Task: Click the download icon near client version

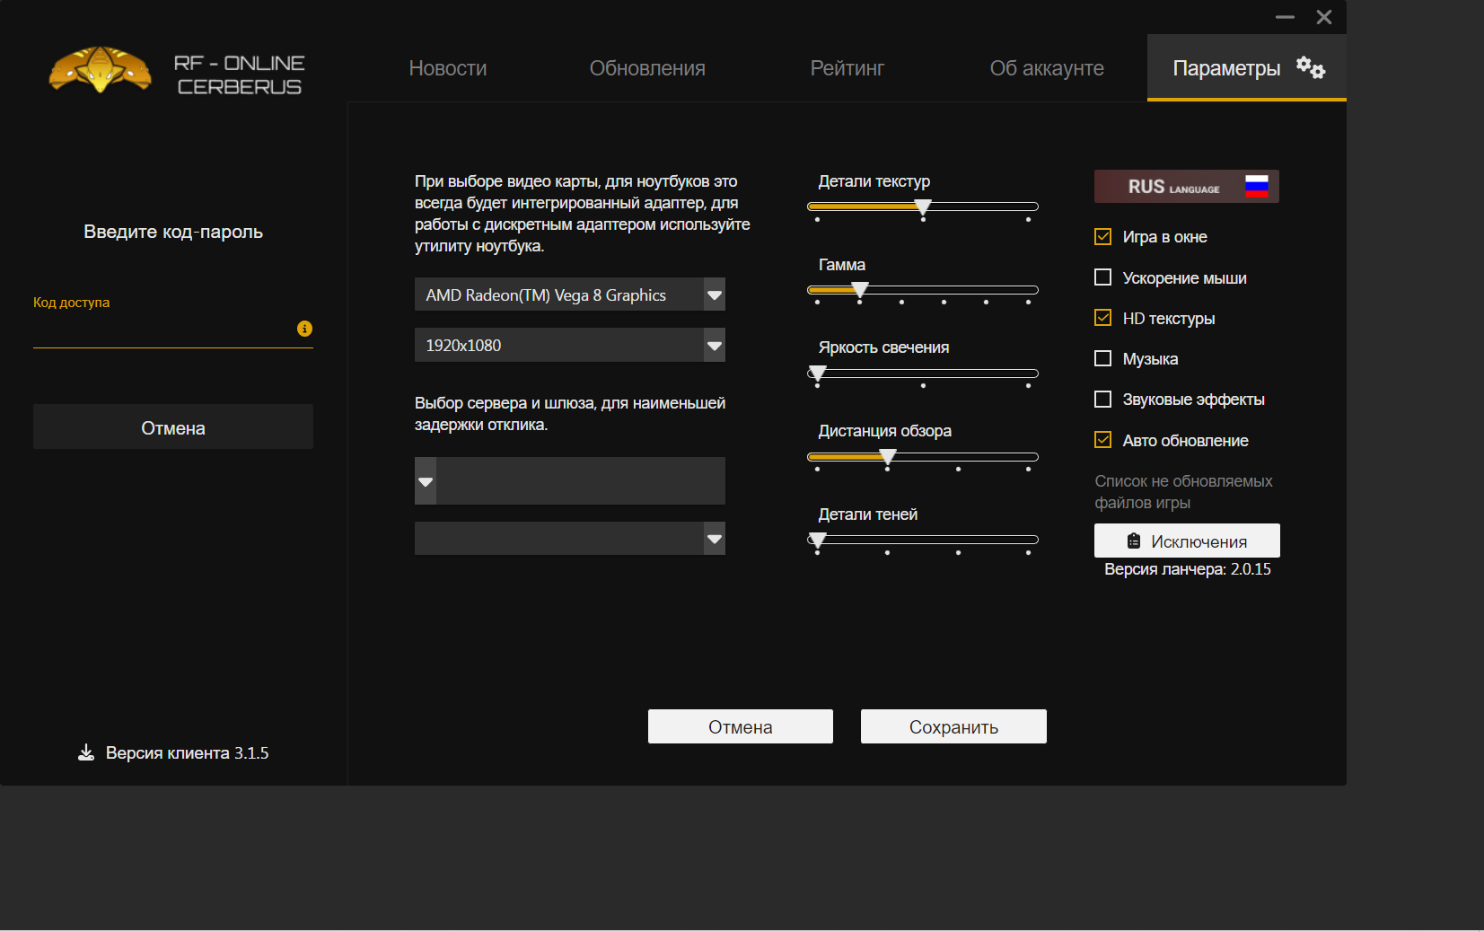Action: 86,752
